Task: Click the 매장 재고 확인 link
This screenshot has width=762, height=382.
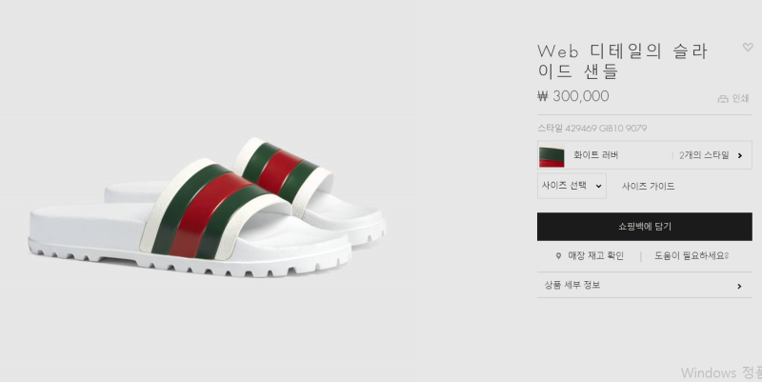Action: click(x=596, y=255)
